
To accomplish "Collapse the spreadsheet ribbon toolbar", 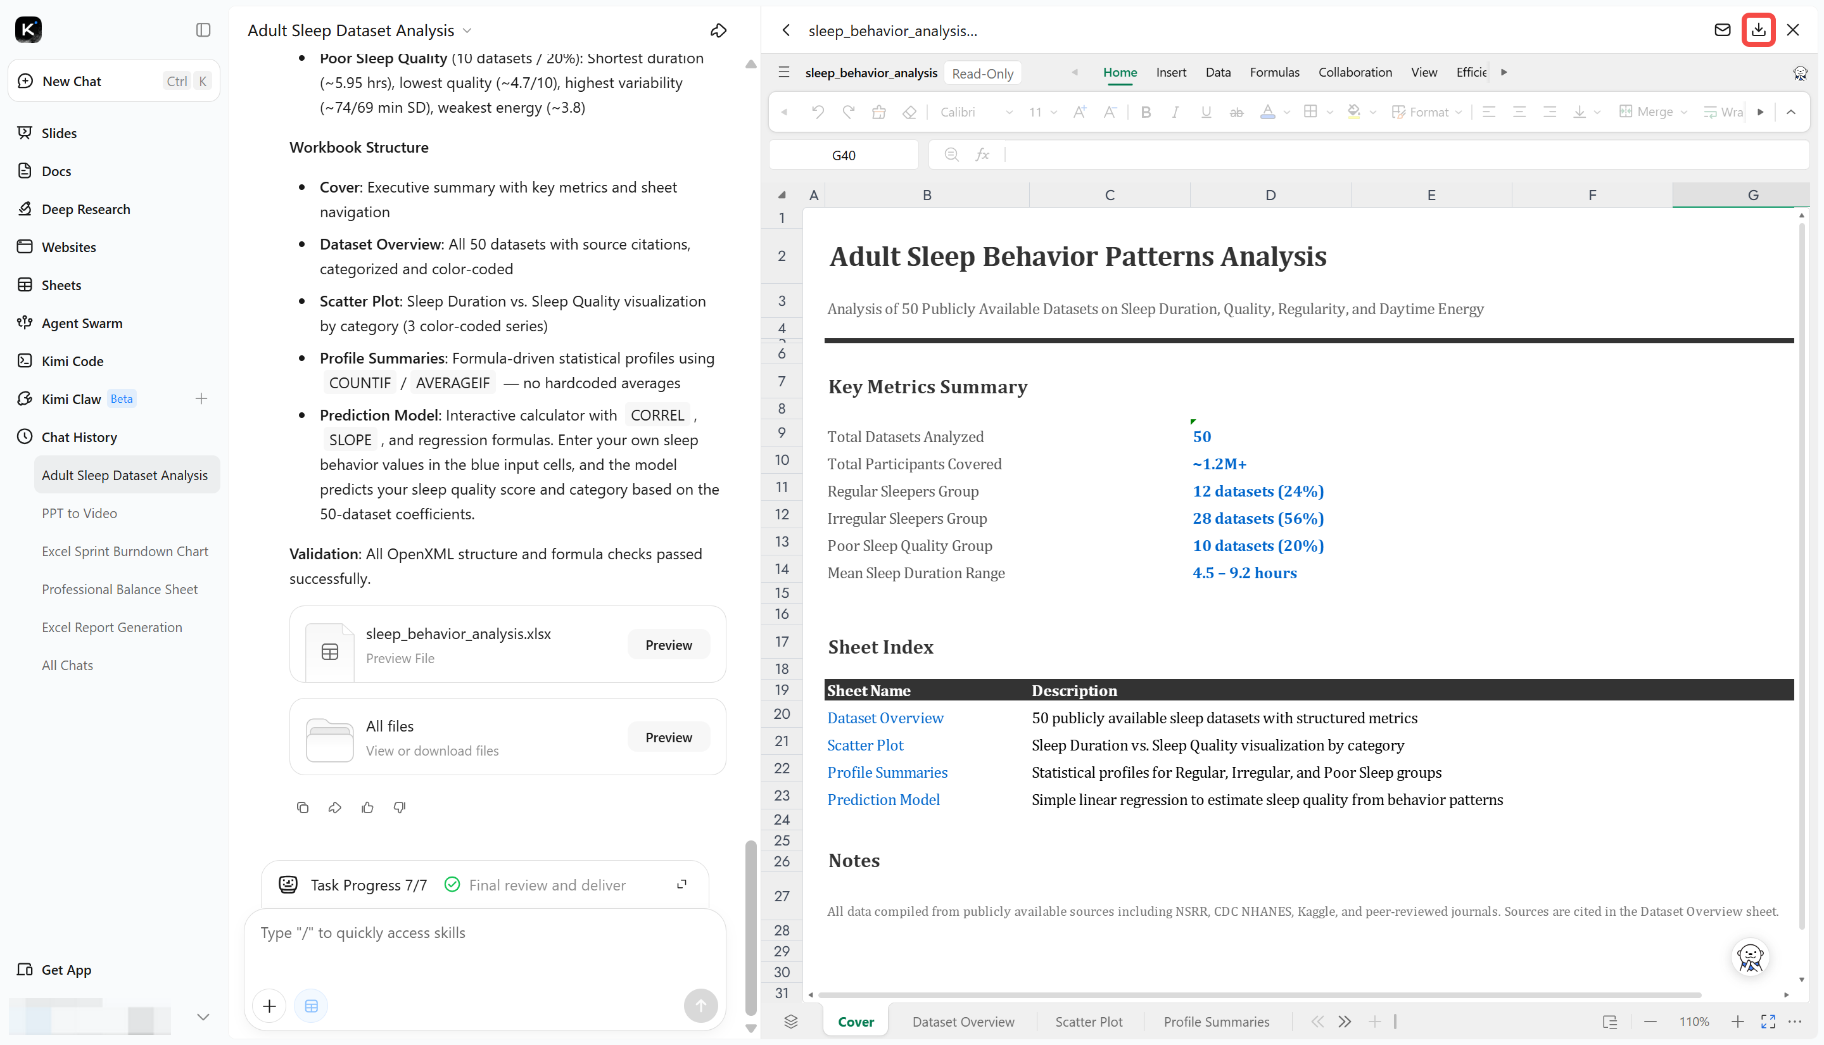I will (1791, 112).
